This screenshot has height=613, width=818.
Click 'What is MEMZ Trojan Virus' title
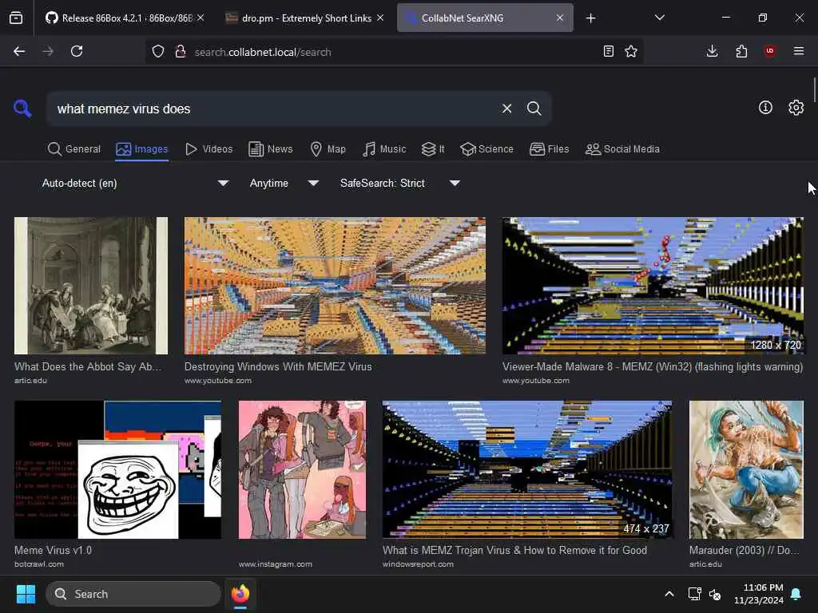(x=514, y=550)
